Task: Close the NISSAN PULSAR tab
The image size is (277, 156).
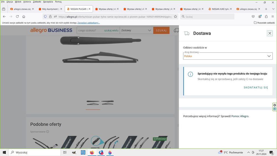Action: pos(90,9)
